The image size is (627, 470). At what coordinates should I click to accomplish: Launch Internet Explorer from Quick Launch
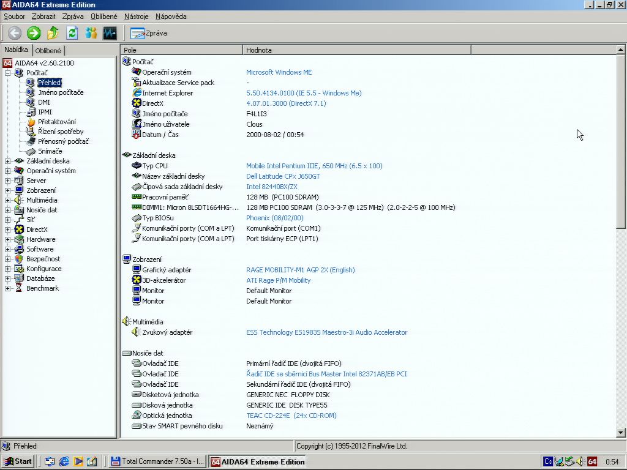64,461
